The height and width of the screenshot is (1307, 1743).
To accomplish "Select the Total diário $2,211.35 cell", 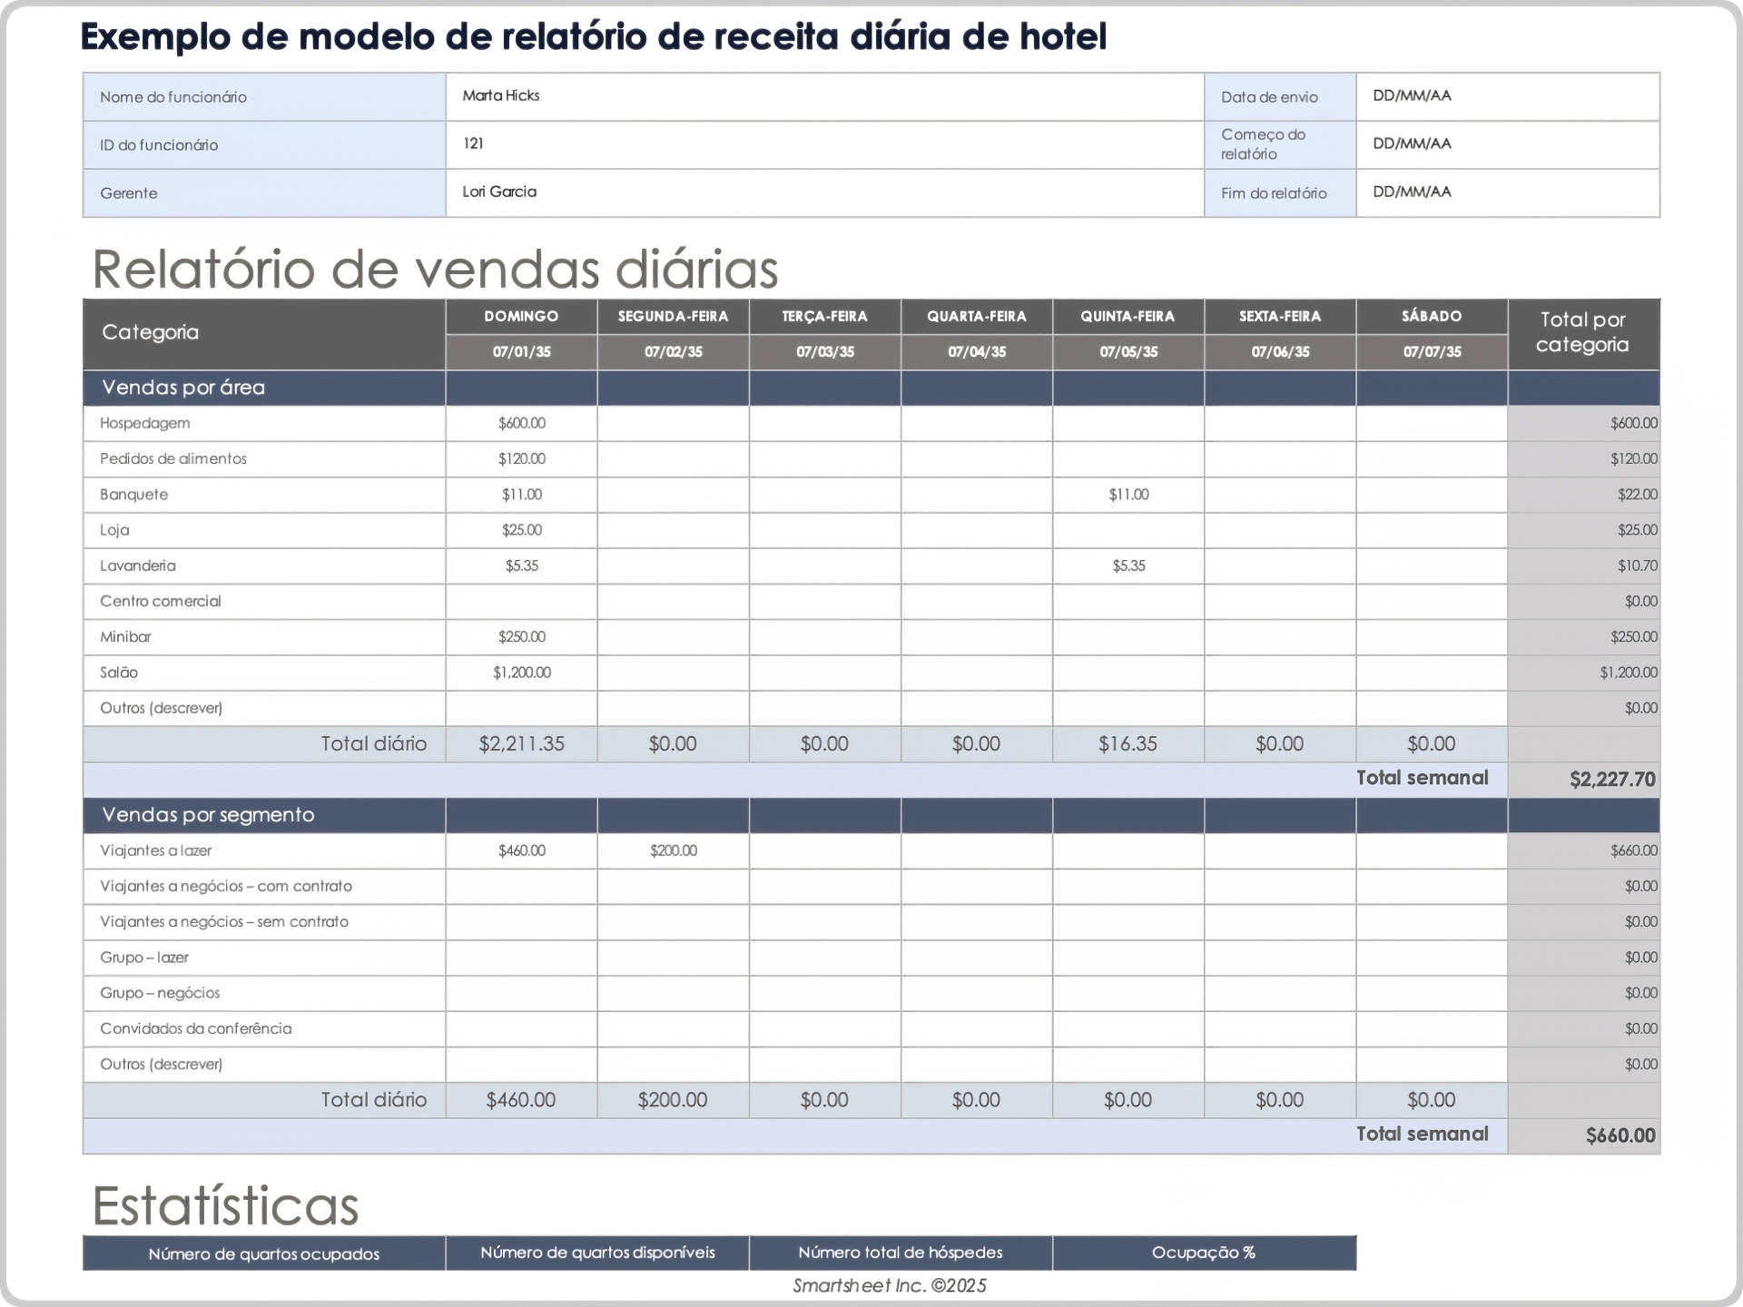I will pos(520,742).
